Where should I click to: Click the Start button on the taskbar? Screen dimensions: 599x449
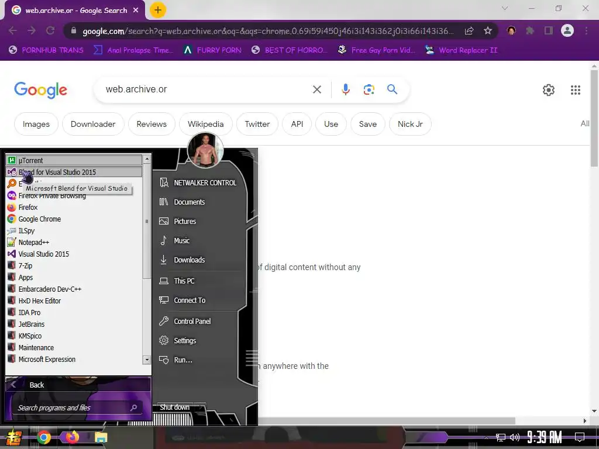(13, 437)
